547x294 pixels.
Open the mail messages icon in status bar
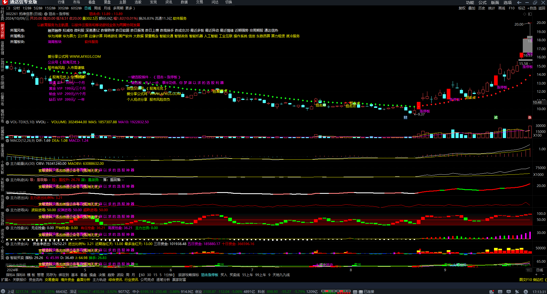(492, 292)
